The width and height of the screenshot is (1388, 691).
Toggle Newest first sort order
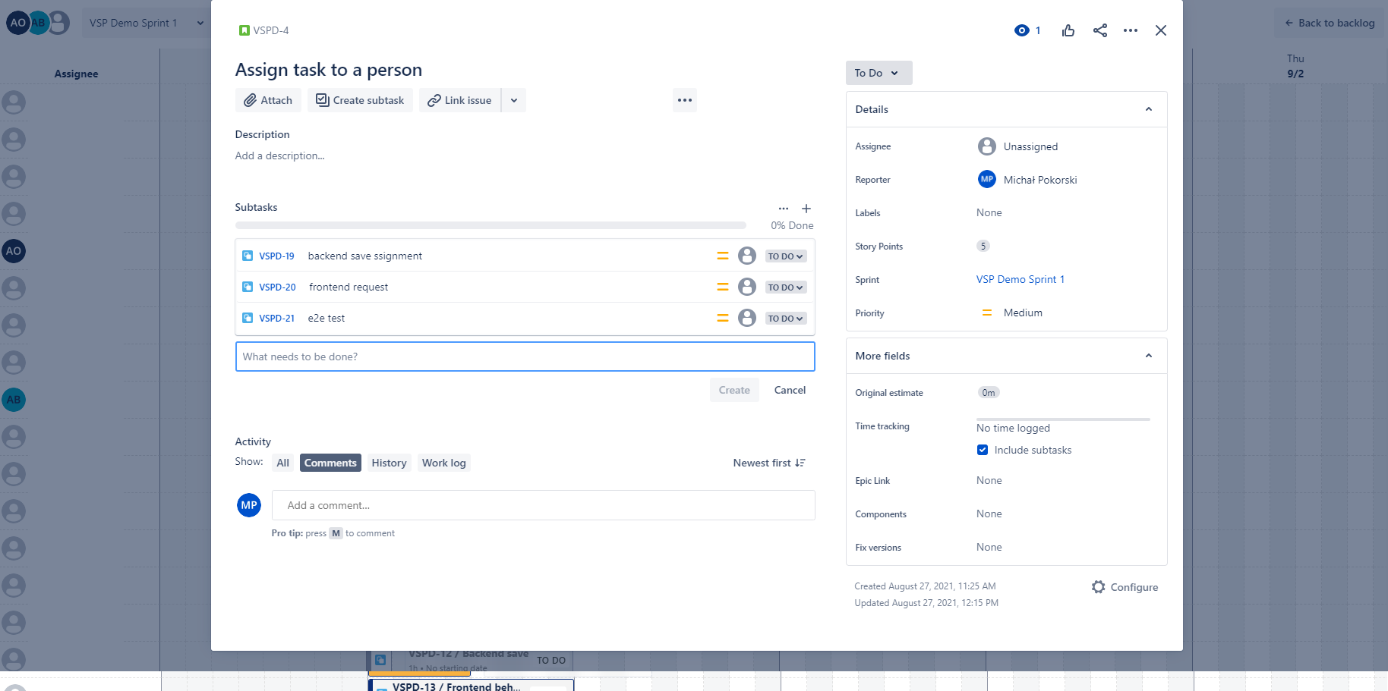768,463
